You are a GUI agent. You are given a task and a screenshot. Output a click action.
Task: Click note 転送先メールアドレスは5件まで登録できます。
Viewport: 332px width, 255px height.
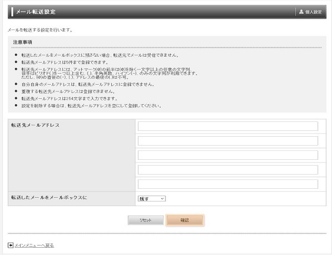65,63
